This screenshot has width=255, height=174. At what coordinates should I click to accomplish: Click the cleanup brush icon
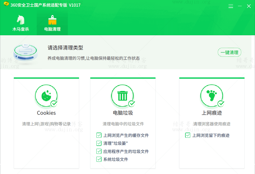pyautogui.click(x=52, y=20)
